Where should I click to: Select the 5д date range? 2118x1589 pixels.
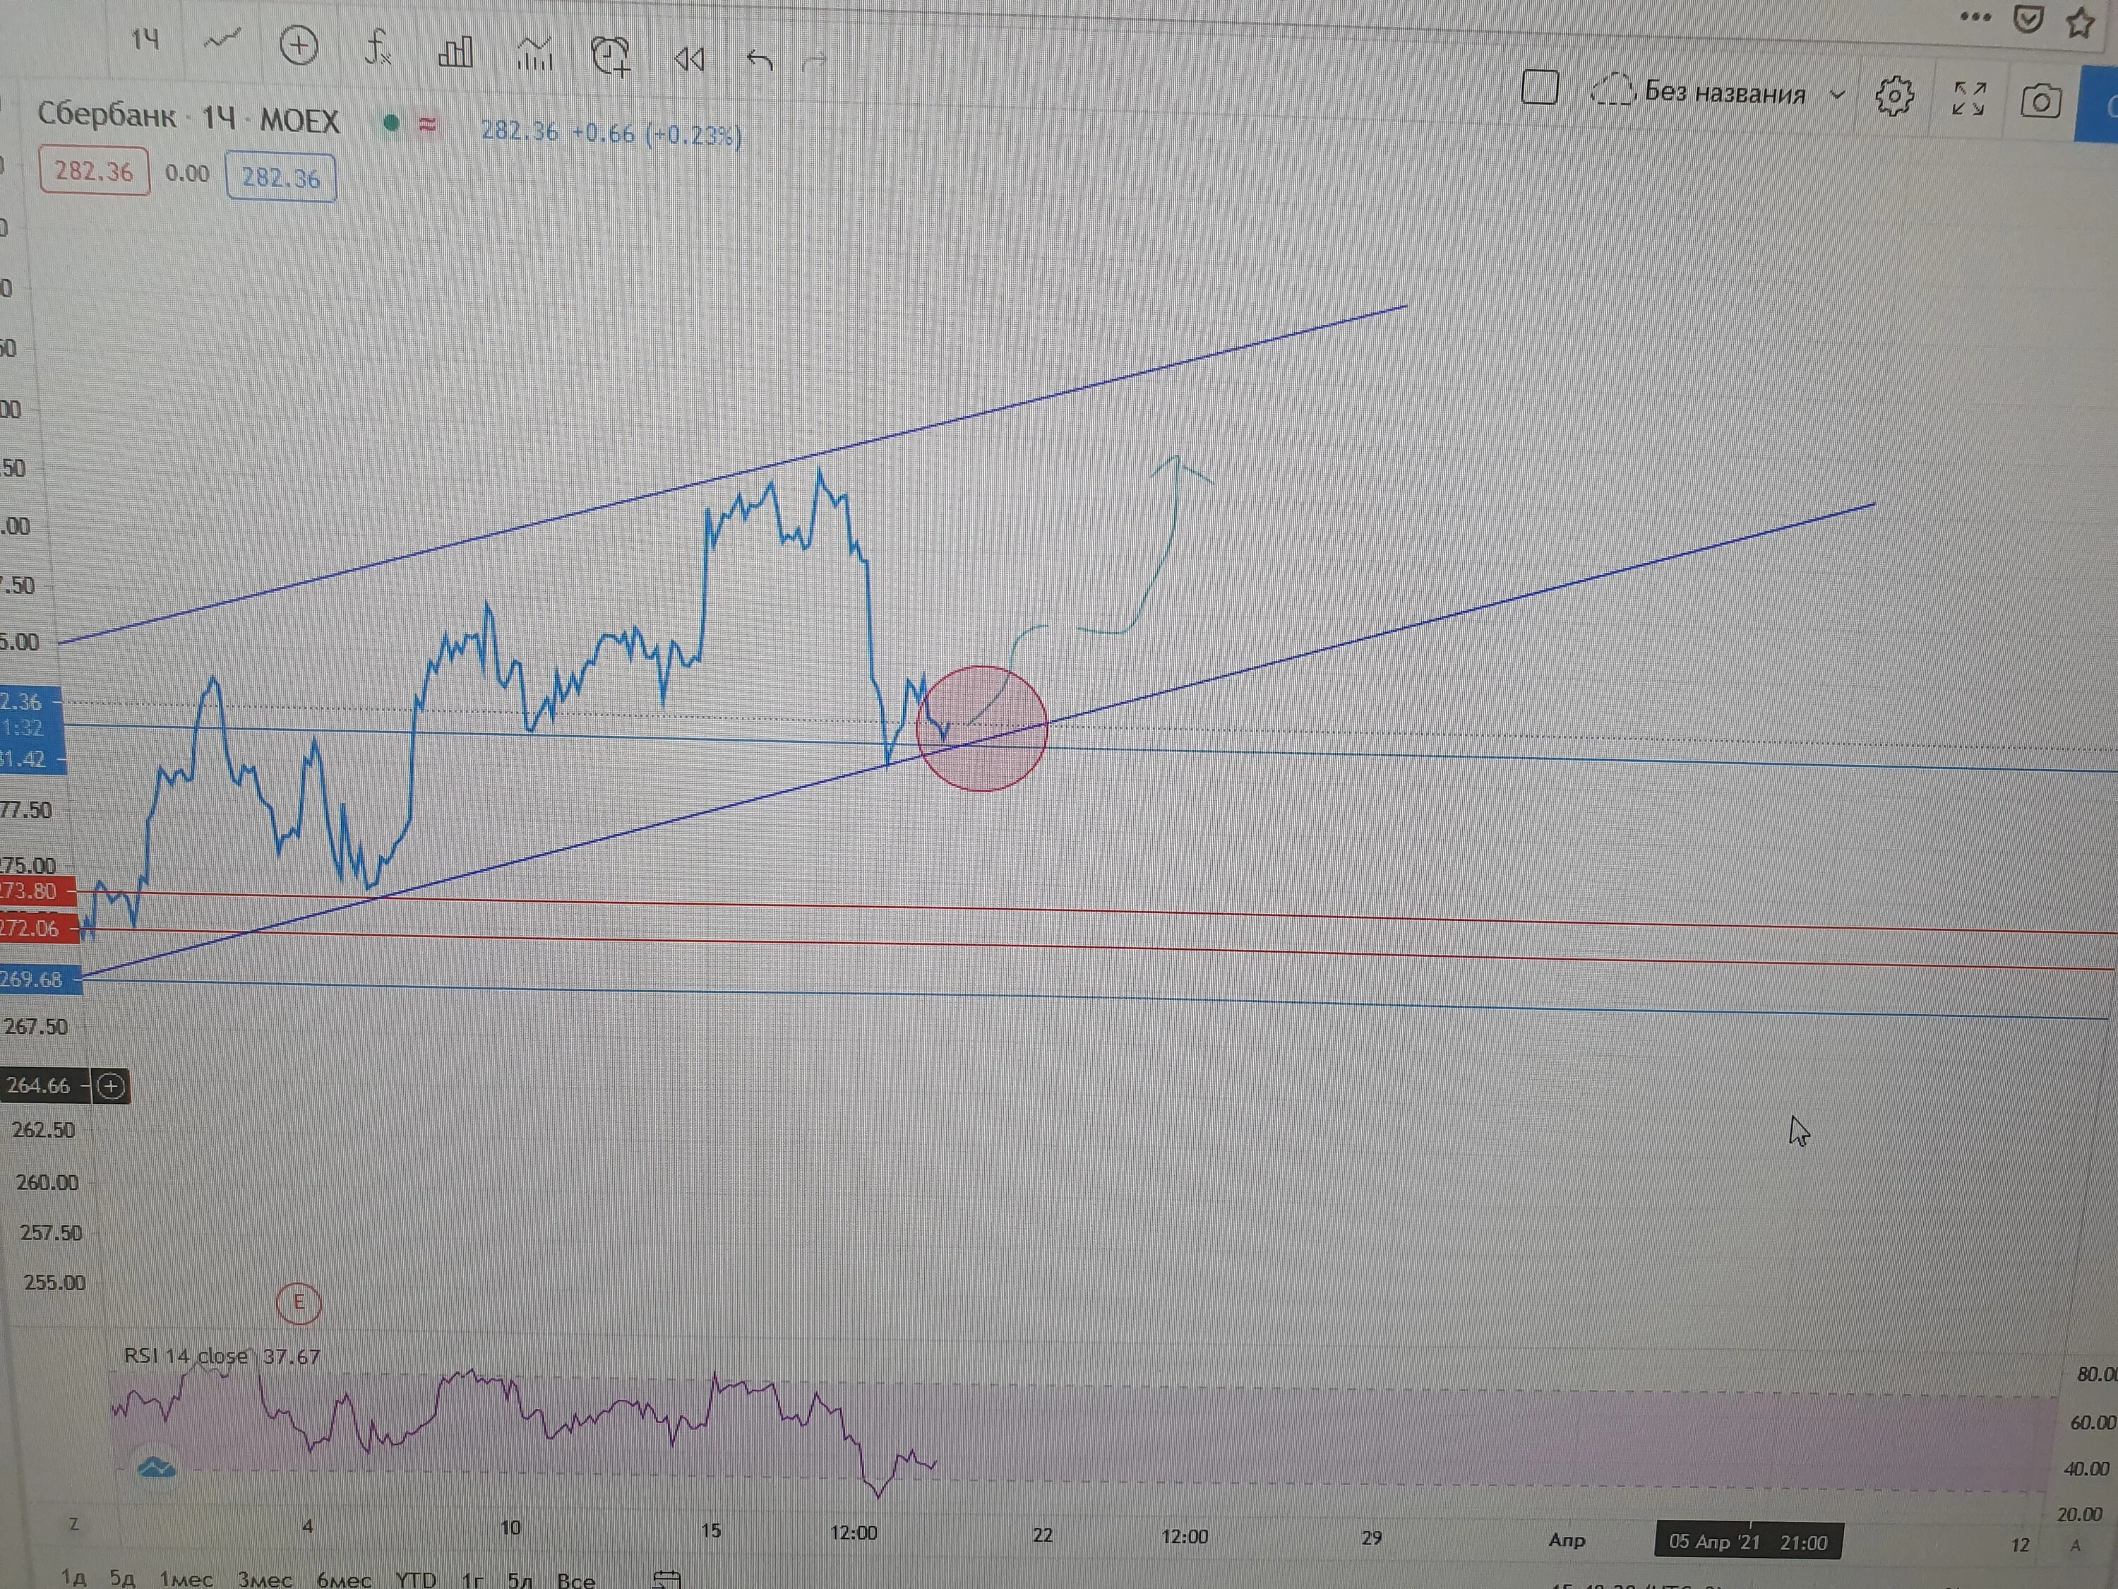tap(121, 1578)
